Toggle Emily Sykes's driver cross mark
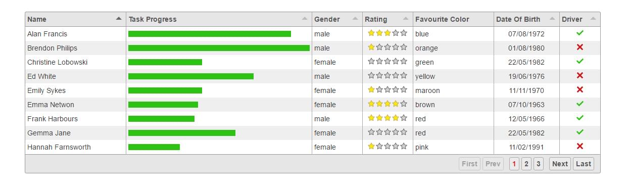This screenshot has width=628, height=187. pyautogui.click(x=580, y=89)
